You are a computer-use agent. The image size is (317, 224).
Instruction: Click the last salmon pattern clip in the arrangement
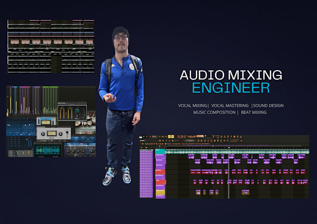(90, 42)
